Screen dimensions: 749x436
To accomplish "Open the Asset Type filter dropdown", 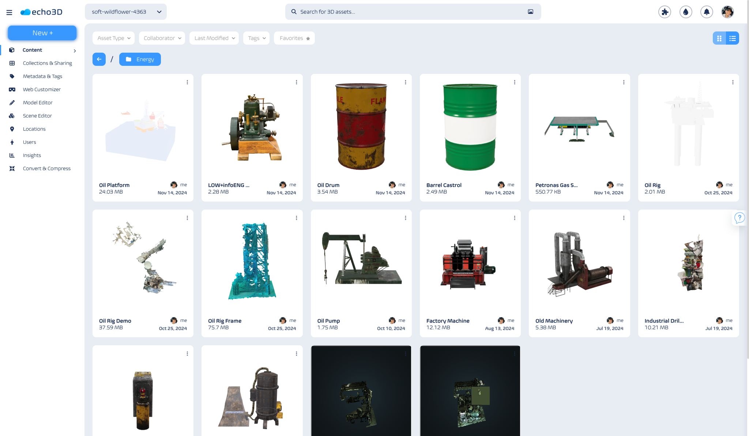I will [113, 38].
